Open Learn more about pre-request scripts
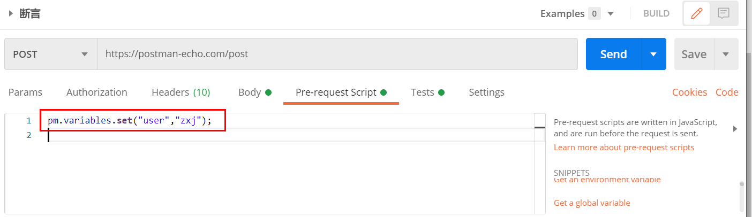Viewport: 752px width, 217px height. coord(623,148)
